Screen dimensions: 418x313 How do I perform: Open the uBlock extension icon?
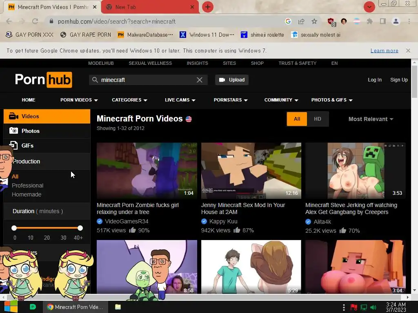tap(331, 22)
